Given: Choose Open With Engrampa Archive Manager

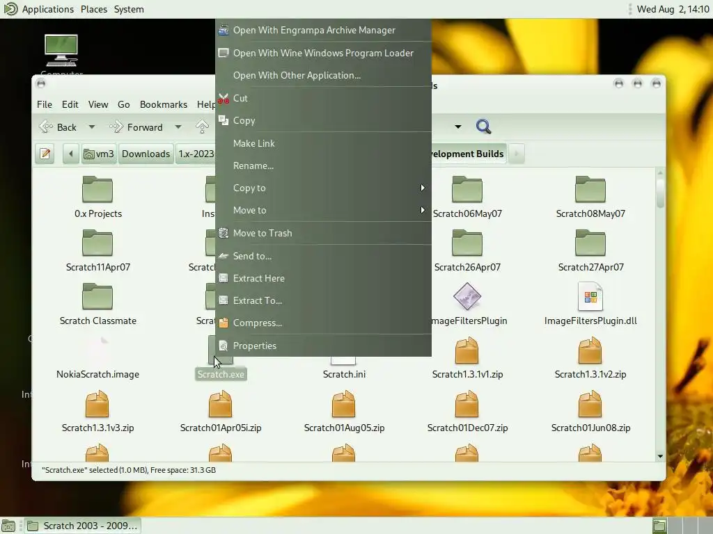Looking at the screenshot, I should coord(323,30).
